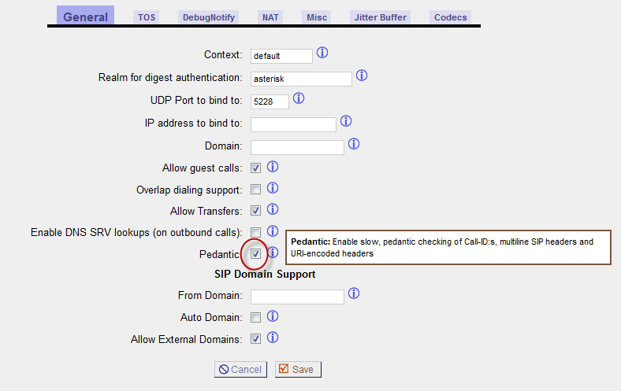Click the Cancel button
The image size is (621, 391).
pos(240,369)
